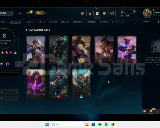Toggle the voice microphone icon
Screen dimensions: 160x128
(x=157, y=112)
